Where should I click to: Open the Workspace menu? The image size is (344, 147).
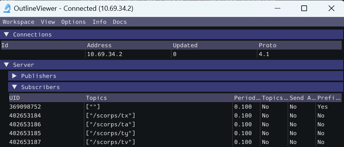pos(18,22)
